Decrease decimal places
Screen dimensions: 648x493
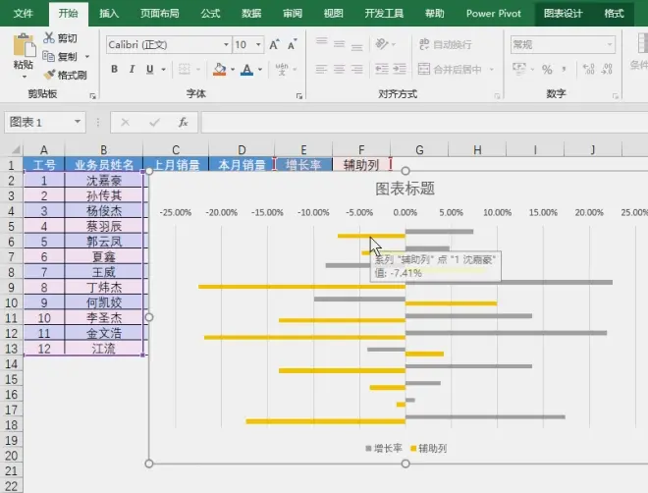(x=607, y=69)
